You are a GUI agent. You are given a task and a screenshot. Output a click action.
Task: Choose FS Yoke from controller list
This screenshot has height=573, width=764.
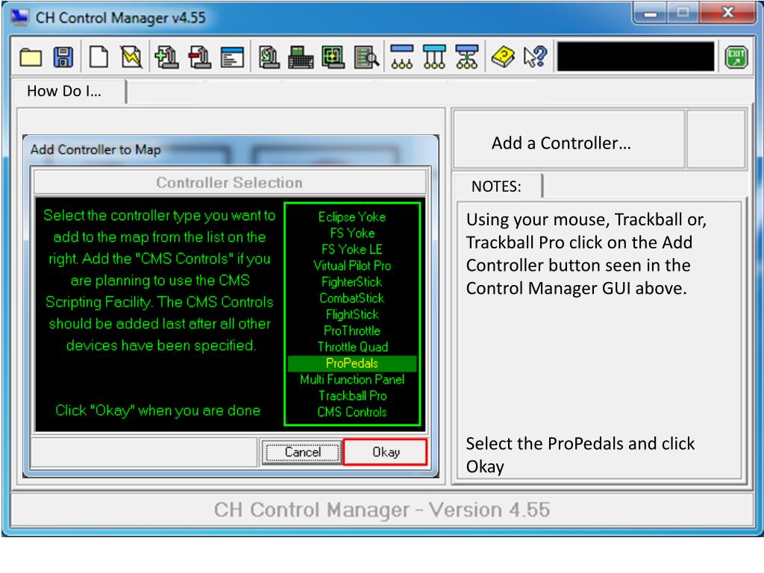pos(352,233)
